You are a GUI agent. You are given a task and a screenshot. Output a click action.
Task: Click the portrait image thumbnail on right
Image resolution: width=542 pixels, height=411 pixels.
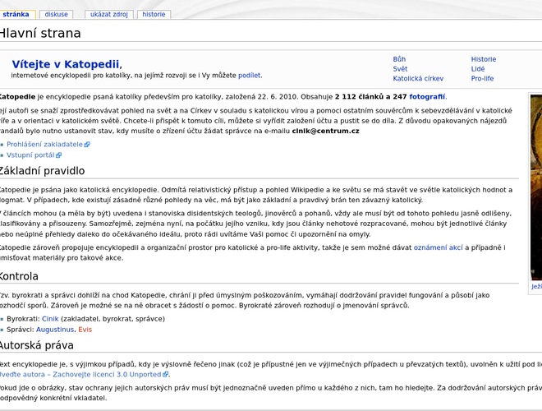[x=536, y=187]
